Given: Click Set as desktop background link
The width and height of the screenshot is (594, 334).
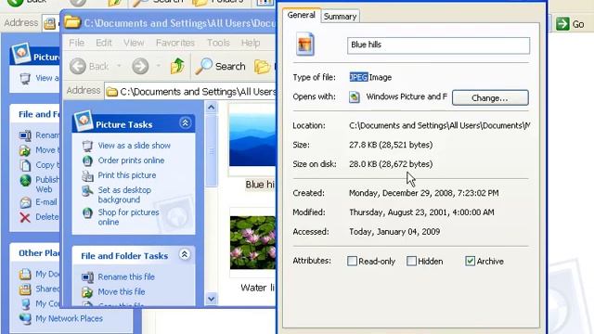Looking at the screenshot, I should [124, 195].
